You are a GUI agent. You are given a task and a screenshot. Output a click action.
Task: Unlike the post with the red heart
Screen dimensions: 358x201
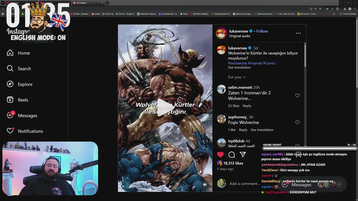(x=220, y=155)
